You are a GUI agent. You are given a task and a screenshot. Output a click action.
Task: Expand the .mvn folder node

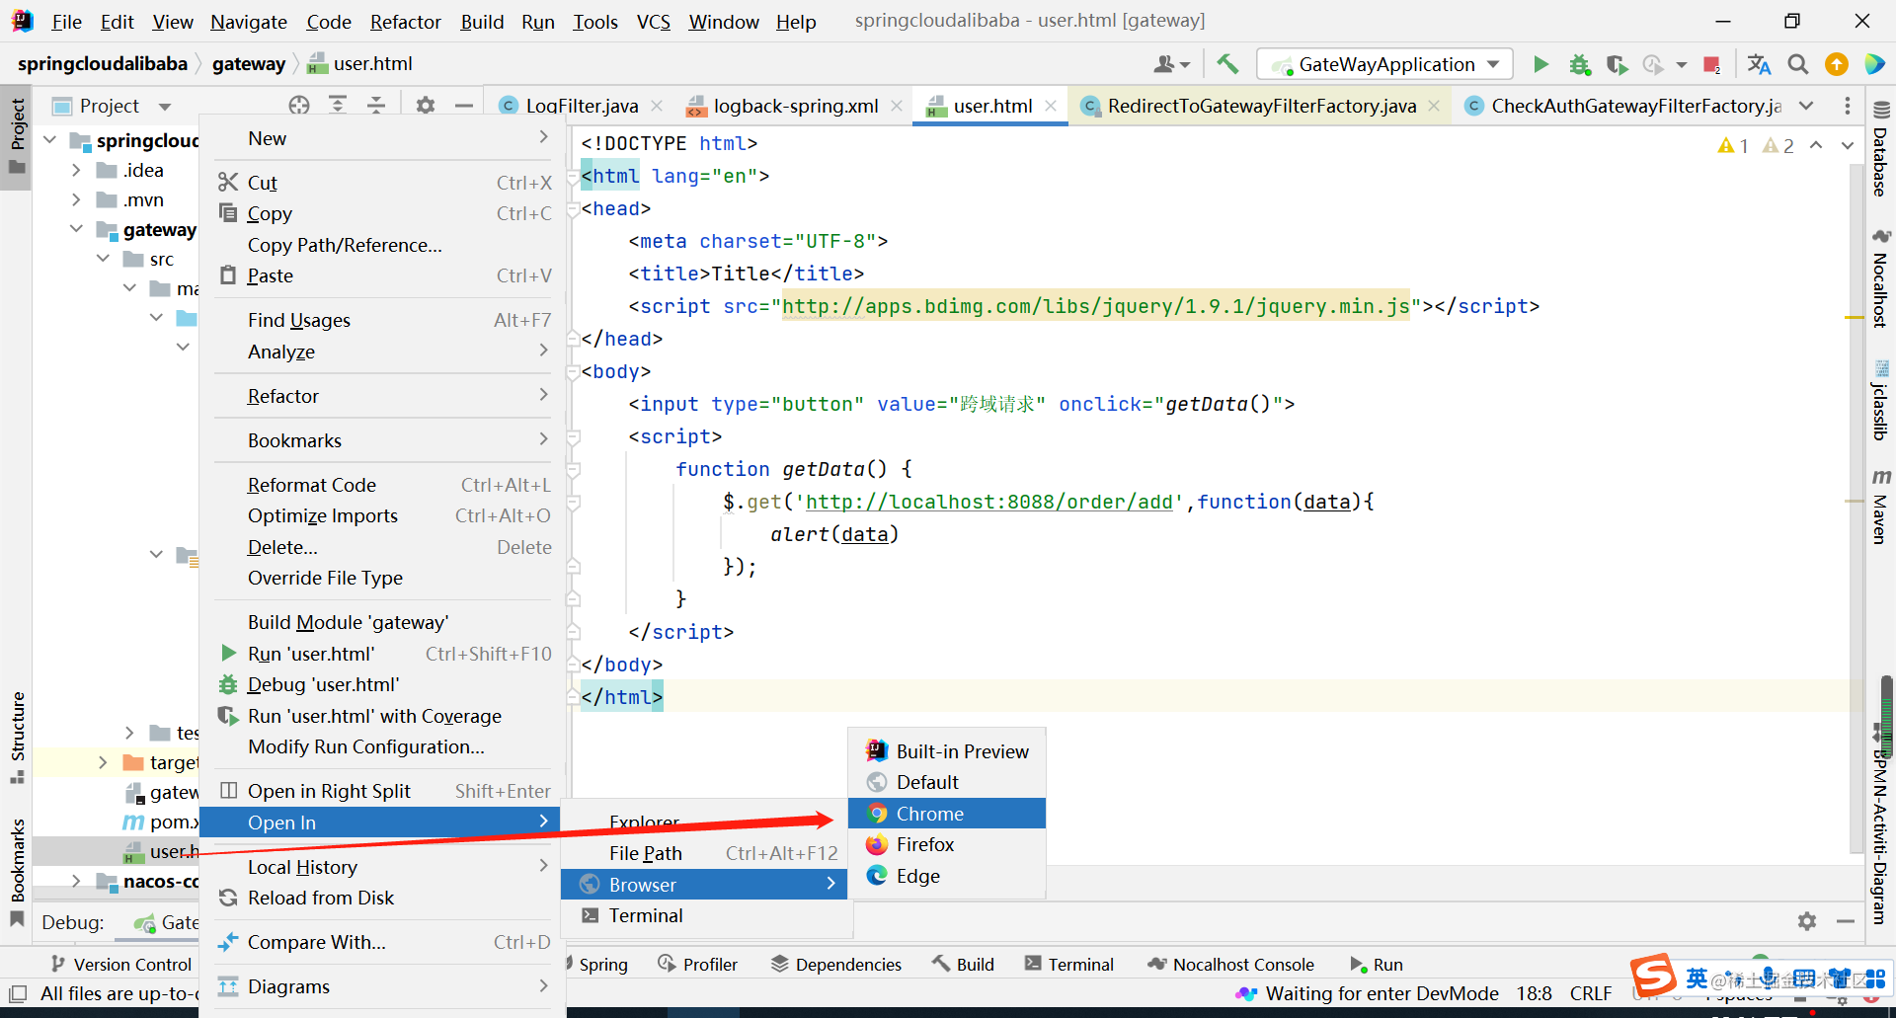[x=76, y=199]
